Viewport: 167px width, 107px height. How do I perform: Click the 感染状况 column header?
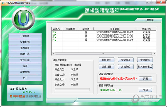pos(146,29)
